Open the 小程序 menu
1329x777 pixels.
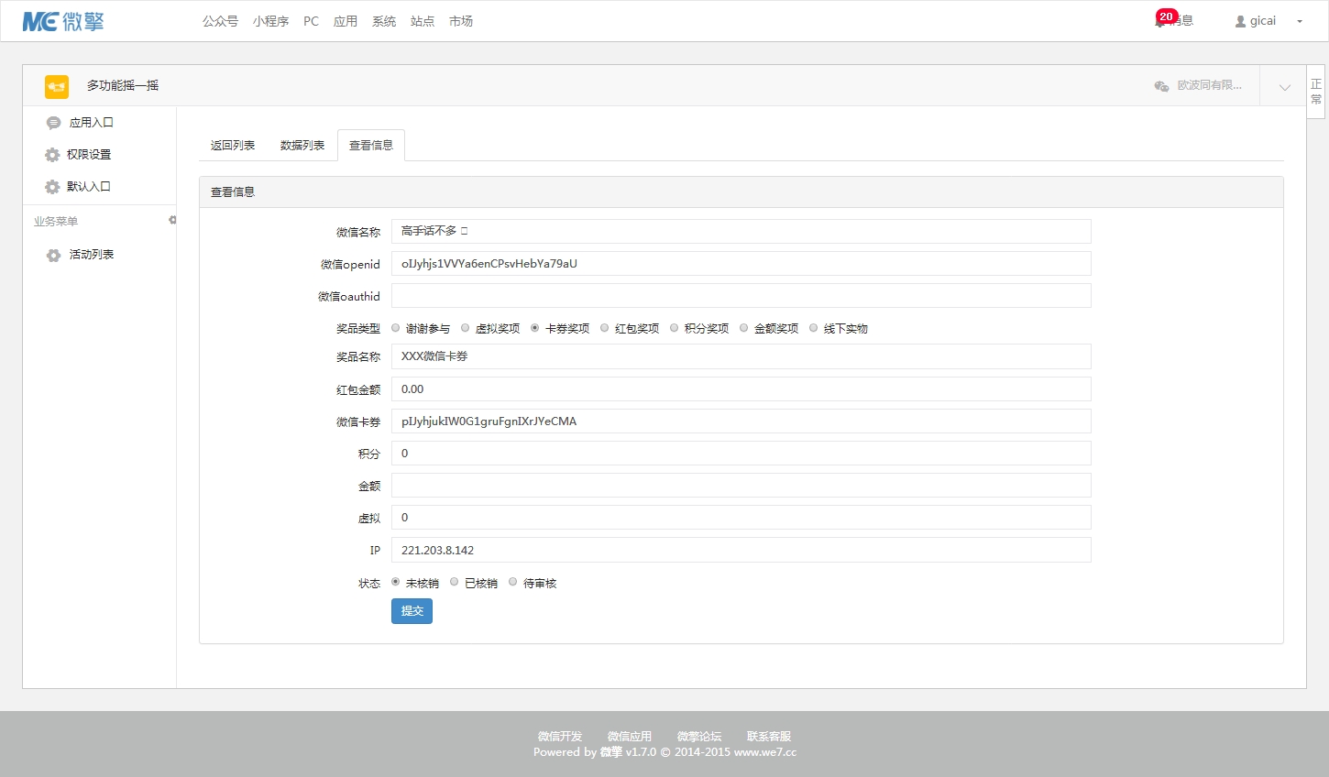(271, 21)
